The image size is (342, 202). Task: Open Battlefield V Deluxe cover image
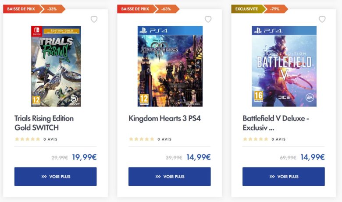(x=284, y=66)
